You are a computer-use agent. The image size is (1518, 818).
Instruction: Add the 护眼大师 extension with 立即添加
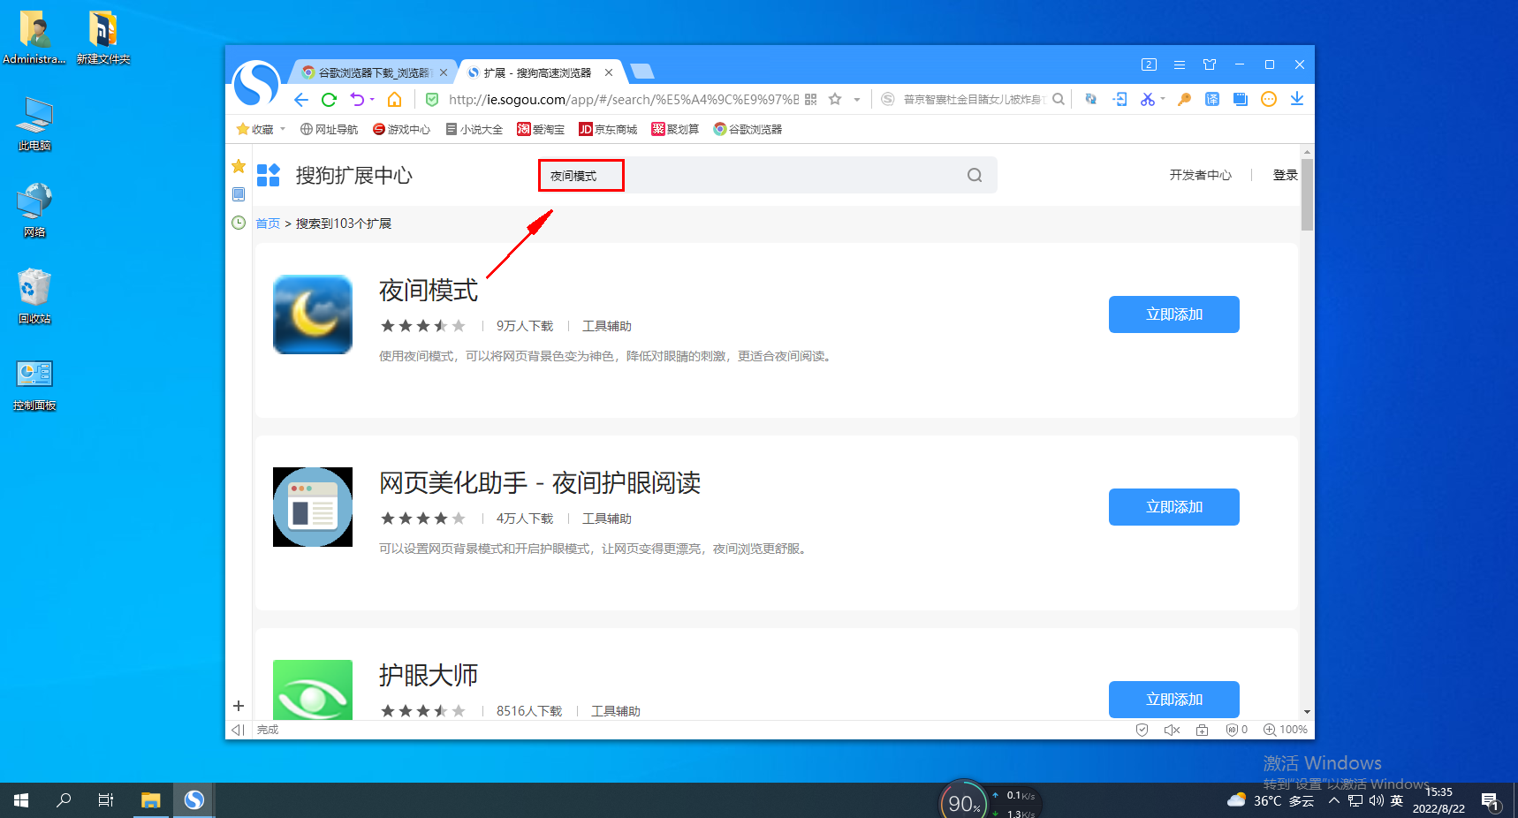pos(1174,700)
